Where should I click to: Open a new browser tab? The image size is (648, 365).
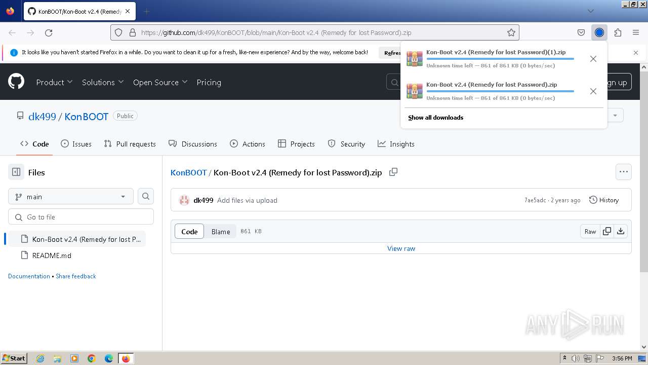pos(146,11)
